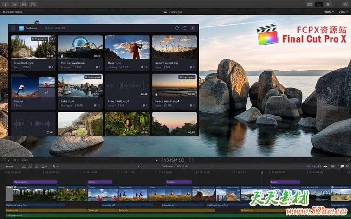This screenshot has width=351, height=219.
Task: Open Background Tasks checkmark circle icon
Action: [24, 5]
